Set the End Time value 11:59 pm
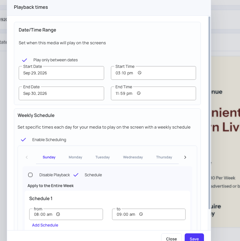Image resolution: width=240 pixels, height=241 pixels. (x=124, y=93)
